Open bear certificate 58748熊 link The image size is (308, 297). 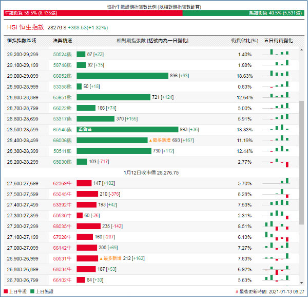click(x=62, y=65)
